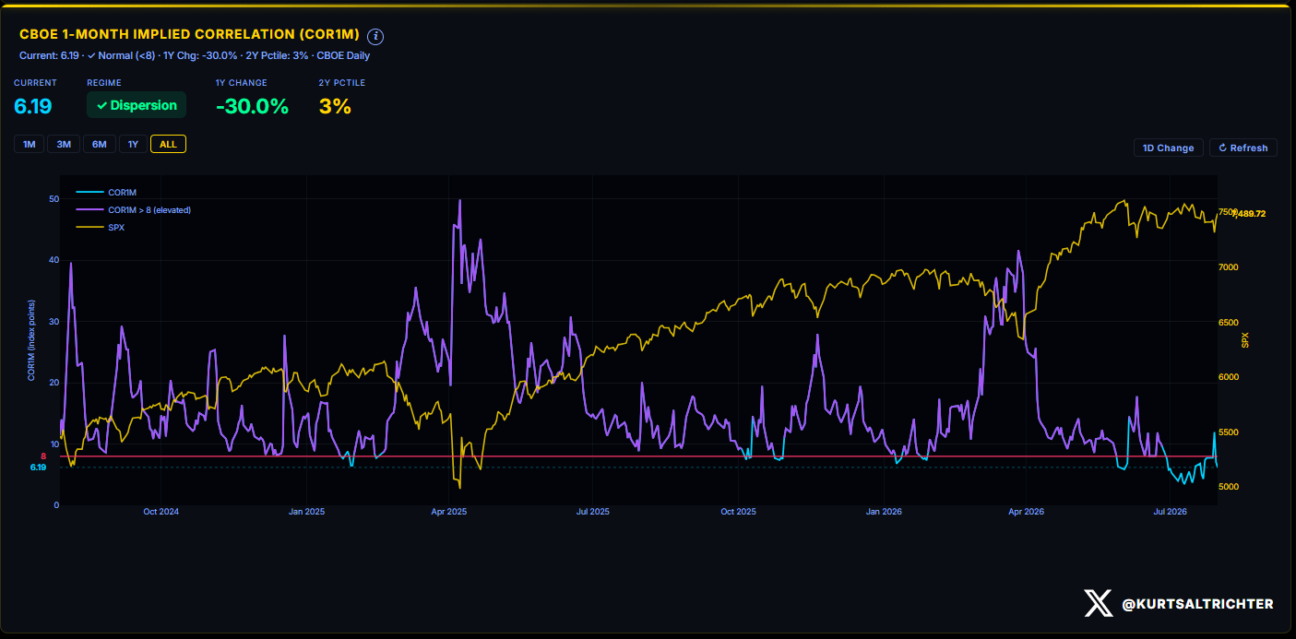Image resolution: width=1296 pixels, height=639 pixels.
Task: Click the SPX right axis title
Action: 1244,340
